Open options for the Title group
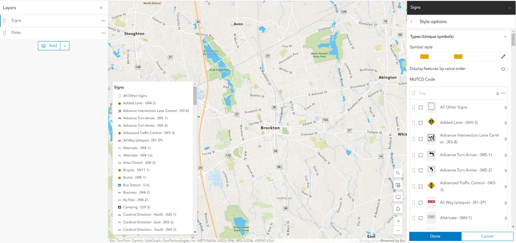The height and width of the screenshot is (243, 516). click(x=503, y=94)
